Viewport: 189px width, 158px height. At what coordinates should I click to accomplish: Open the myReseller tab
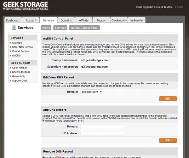137,20
